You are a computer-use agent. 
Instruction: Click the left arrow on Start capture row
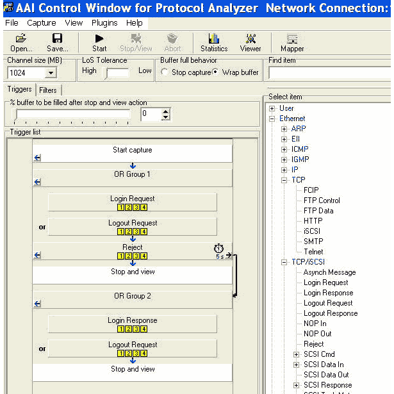(37, 158)
